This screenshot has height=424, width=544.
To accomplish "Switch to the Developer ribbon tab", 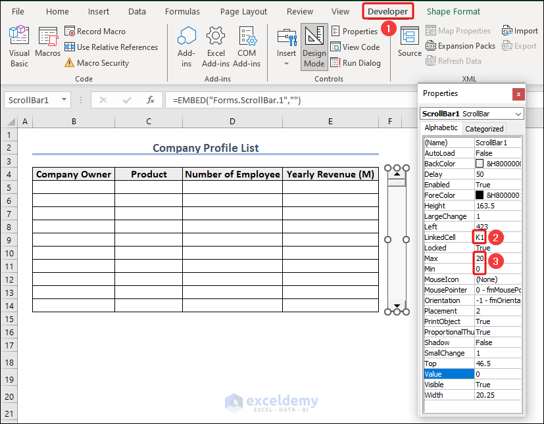I will 387,11.
